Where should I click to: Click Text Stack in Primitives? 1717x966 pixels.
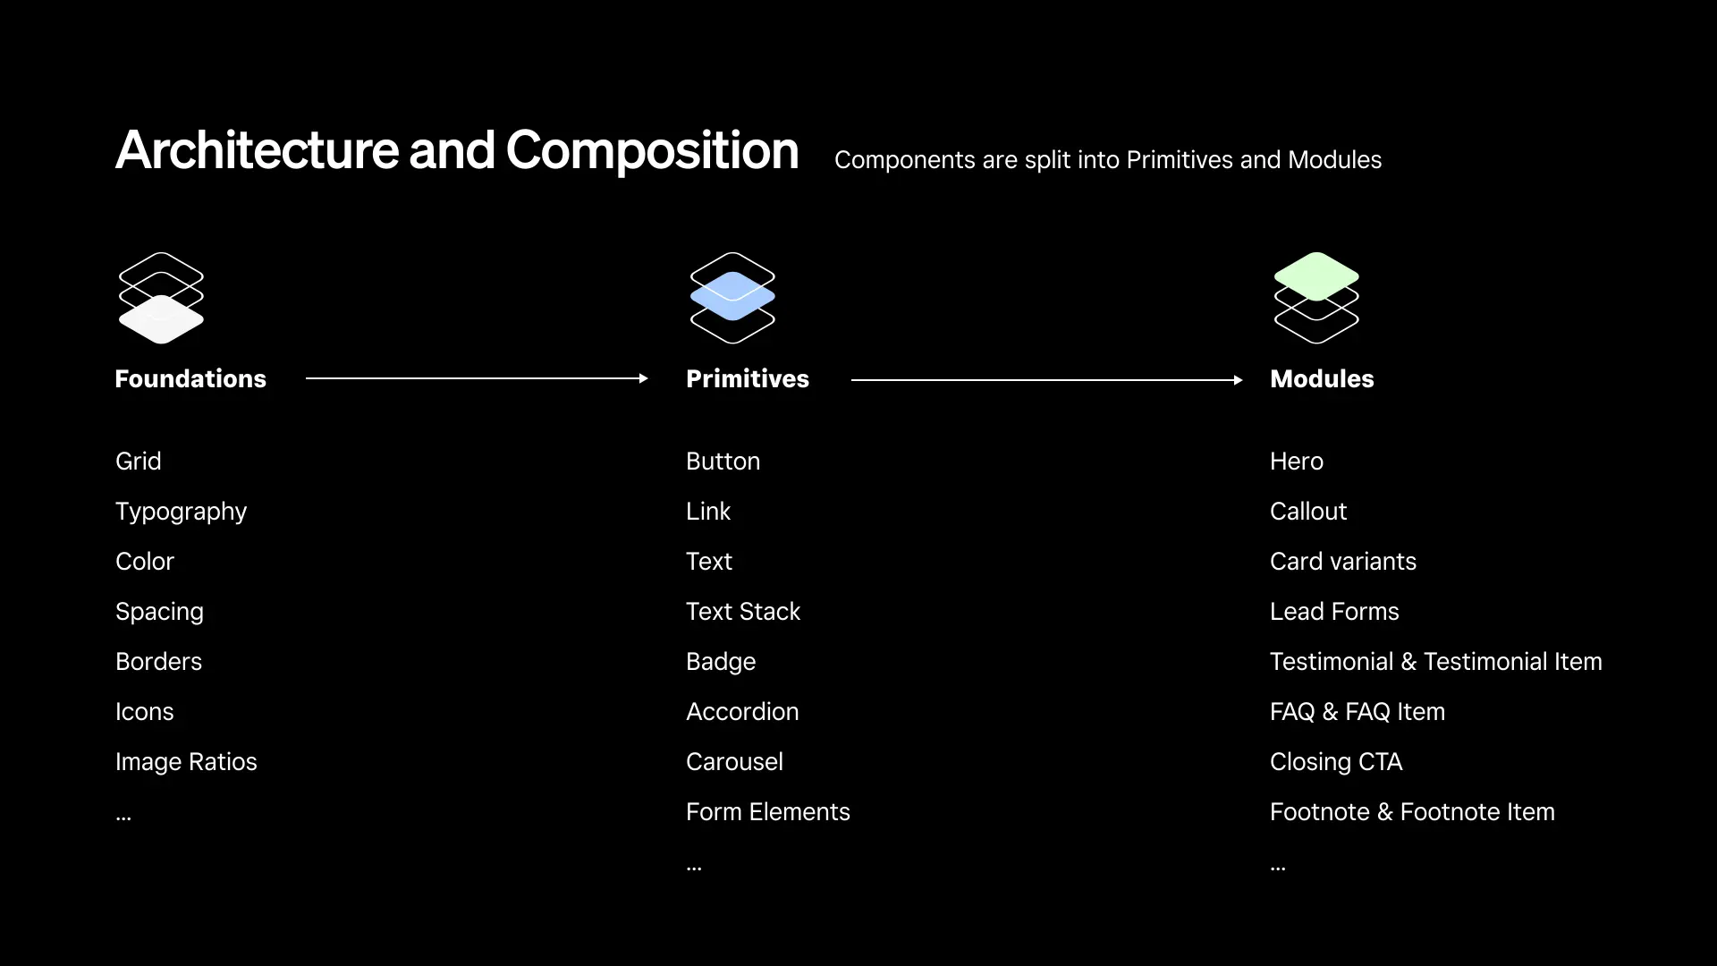click(742, 612)
